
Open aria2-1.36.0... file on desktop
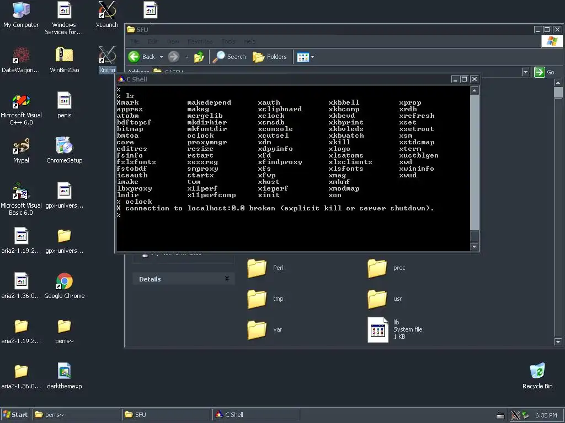pos(21,286)
